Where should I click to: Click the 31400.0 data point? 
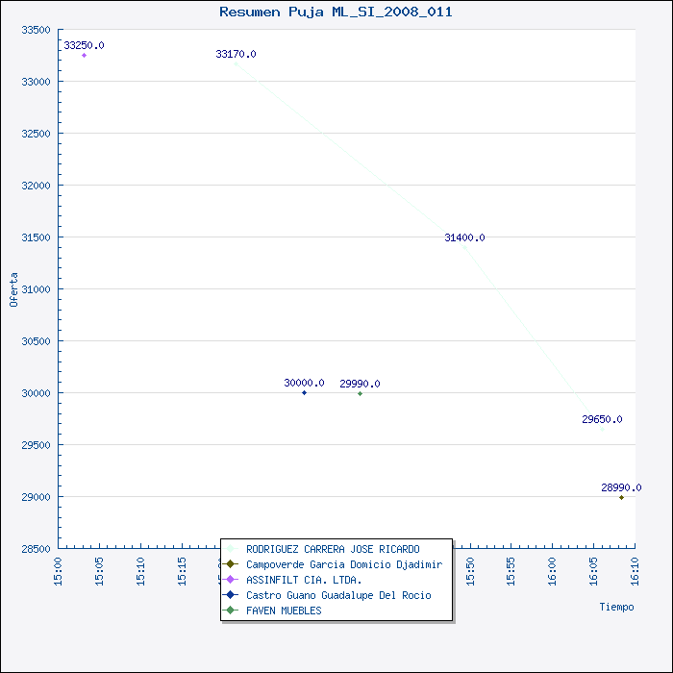(464, 247)
